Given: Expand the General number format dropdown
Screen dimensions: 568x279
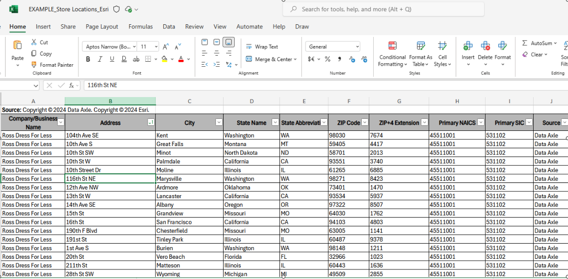Looking at the screenshot, I should pos(357,46).
